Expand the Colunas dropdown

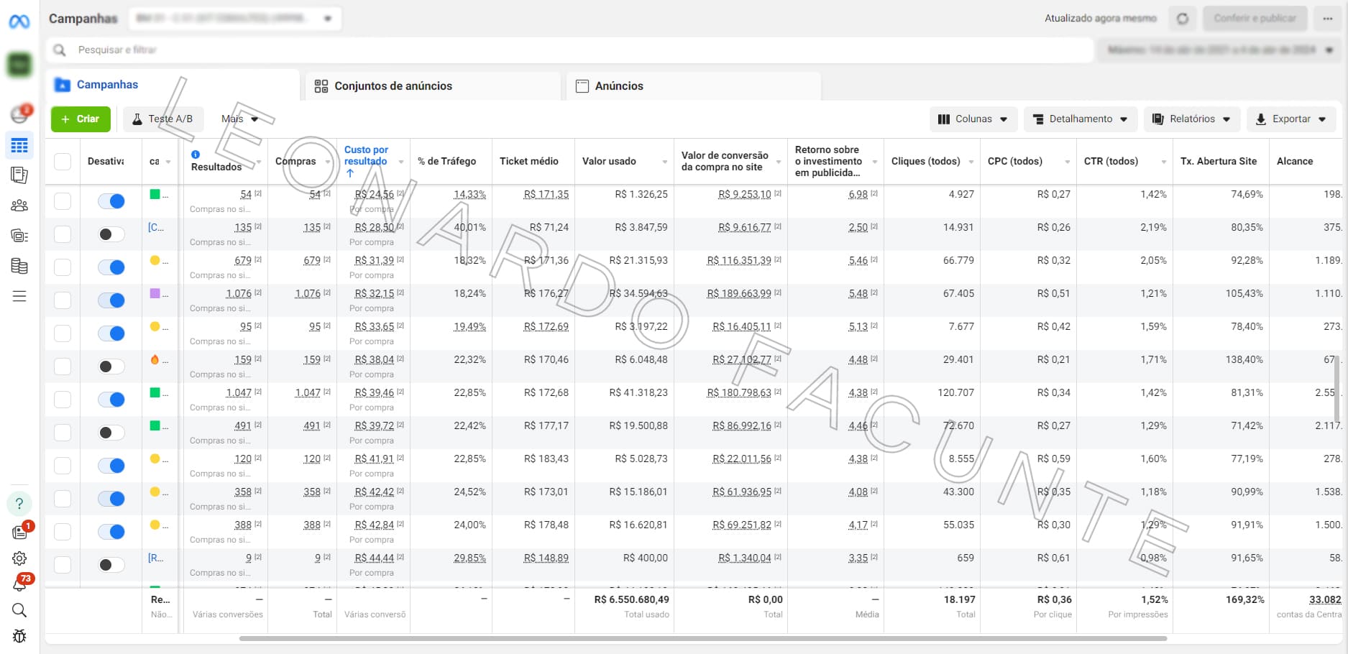pos(973,119)
